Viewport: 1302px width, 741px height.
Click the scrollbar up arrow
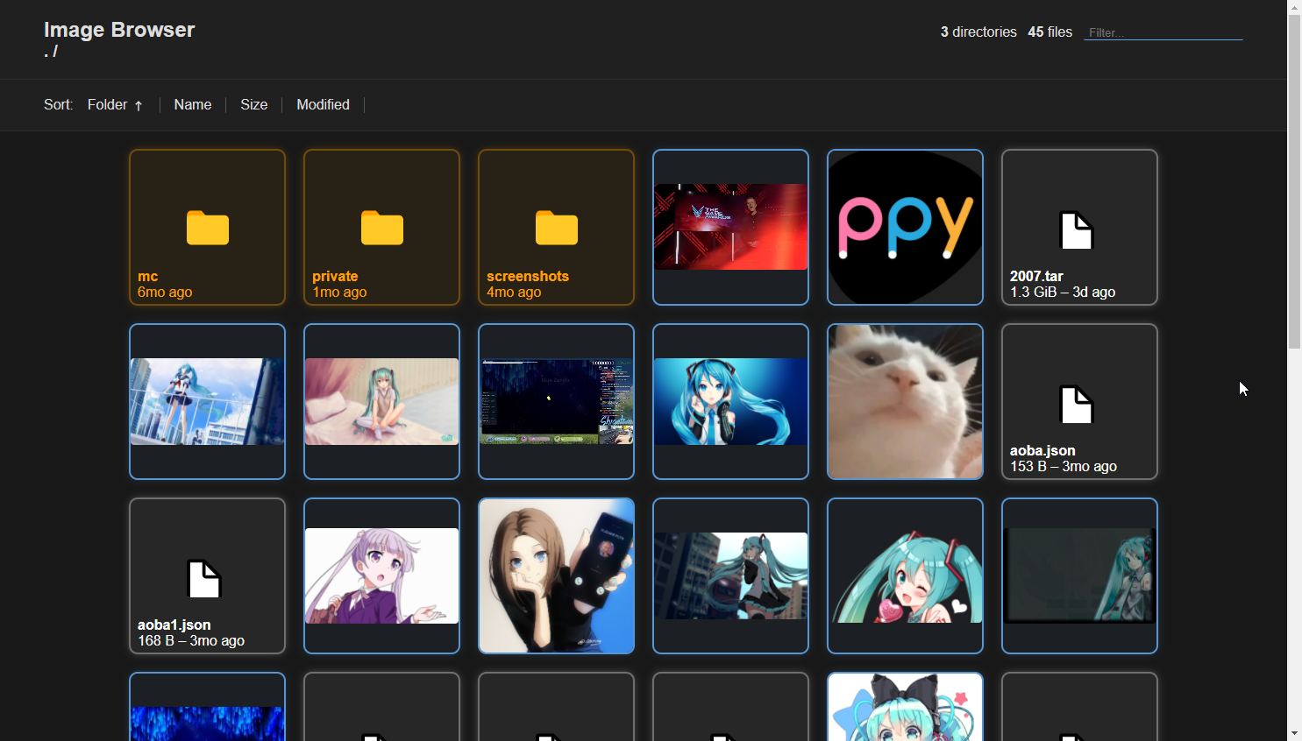1295,7
